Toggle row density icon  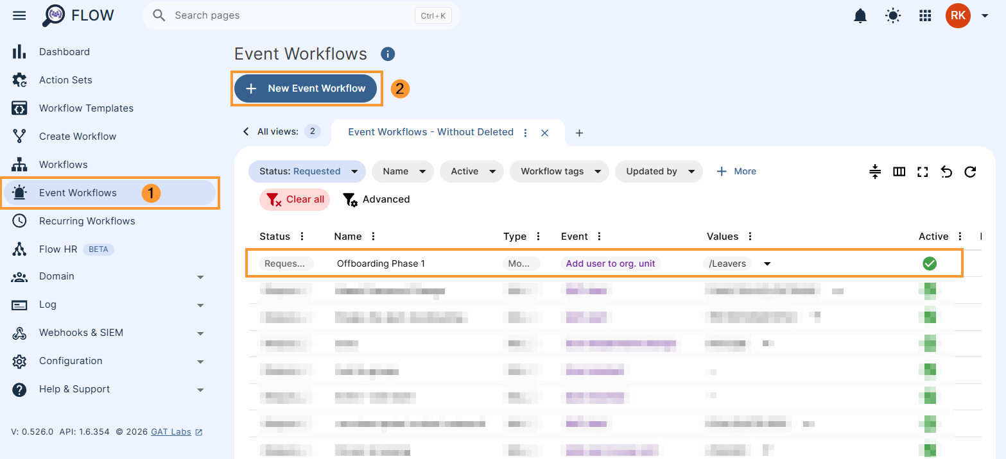[x=875, y=171]
